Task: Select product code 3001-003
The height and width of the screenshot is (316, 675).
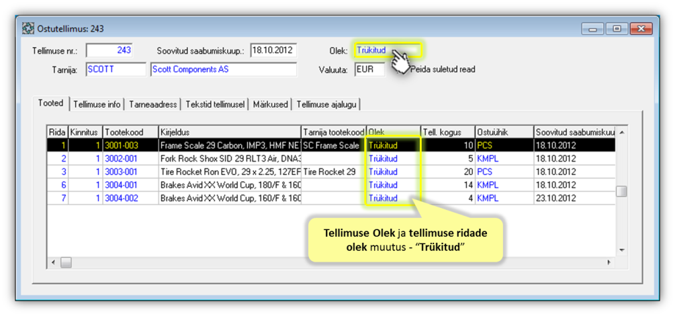Action: coord(130,146)
